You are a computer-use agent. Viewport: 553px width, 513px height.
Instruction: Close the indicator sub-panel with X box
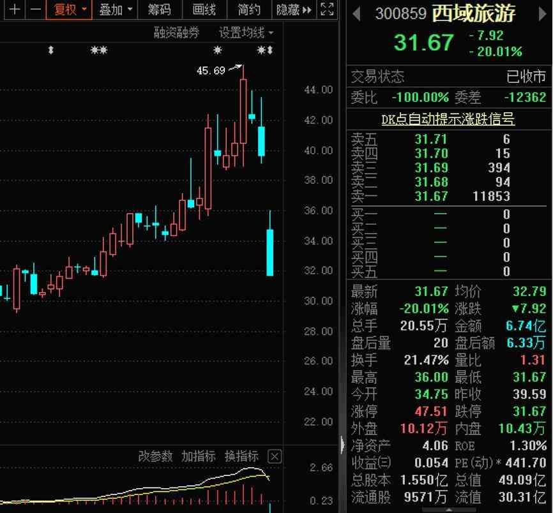point(274,456)
